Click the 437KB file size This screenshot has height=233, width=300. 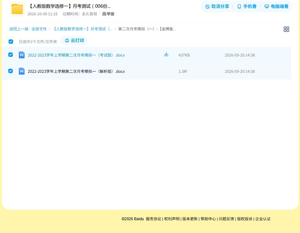click(184, 55)
